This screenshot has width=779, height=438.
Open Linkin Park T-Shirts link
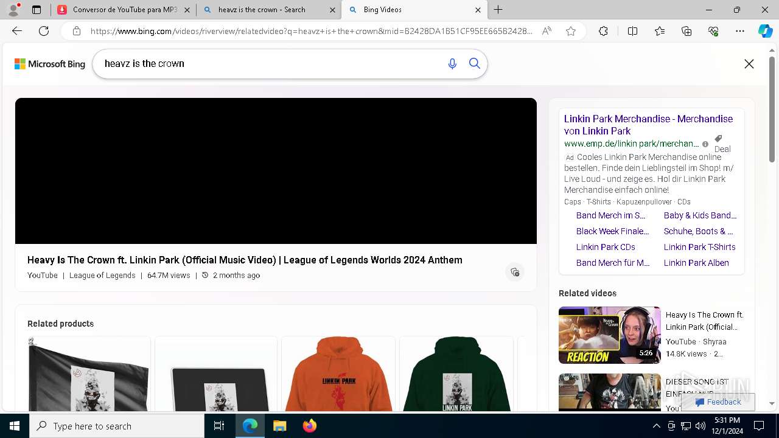[x=700, y=247]
